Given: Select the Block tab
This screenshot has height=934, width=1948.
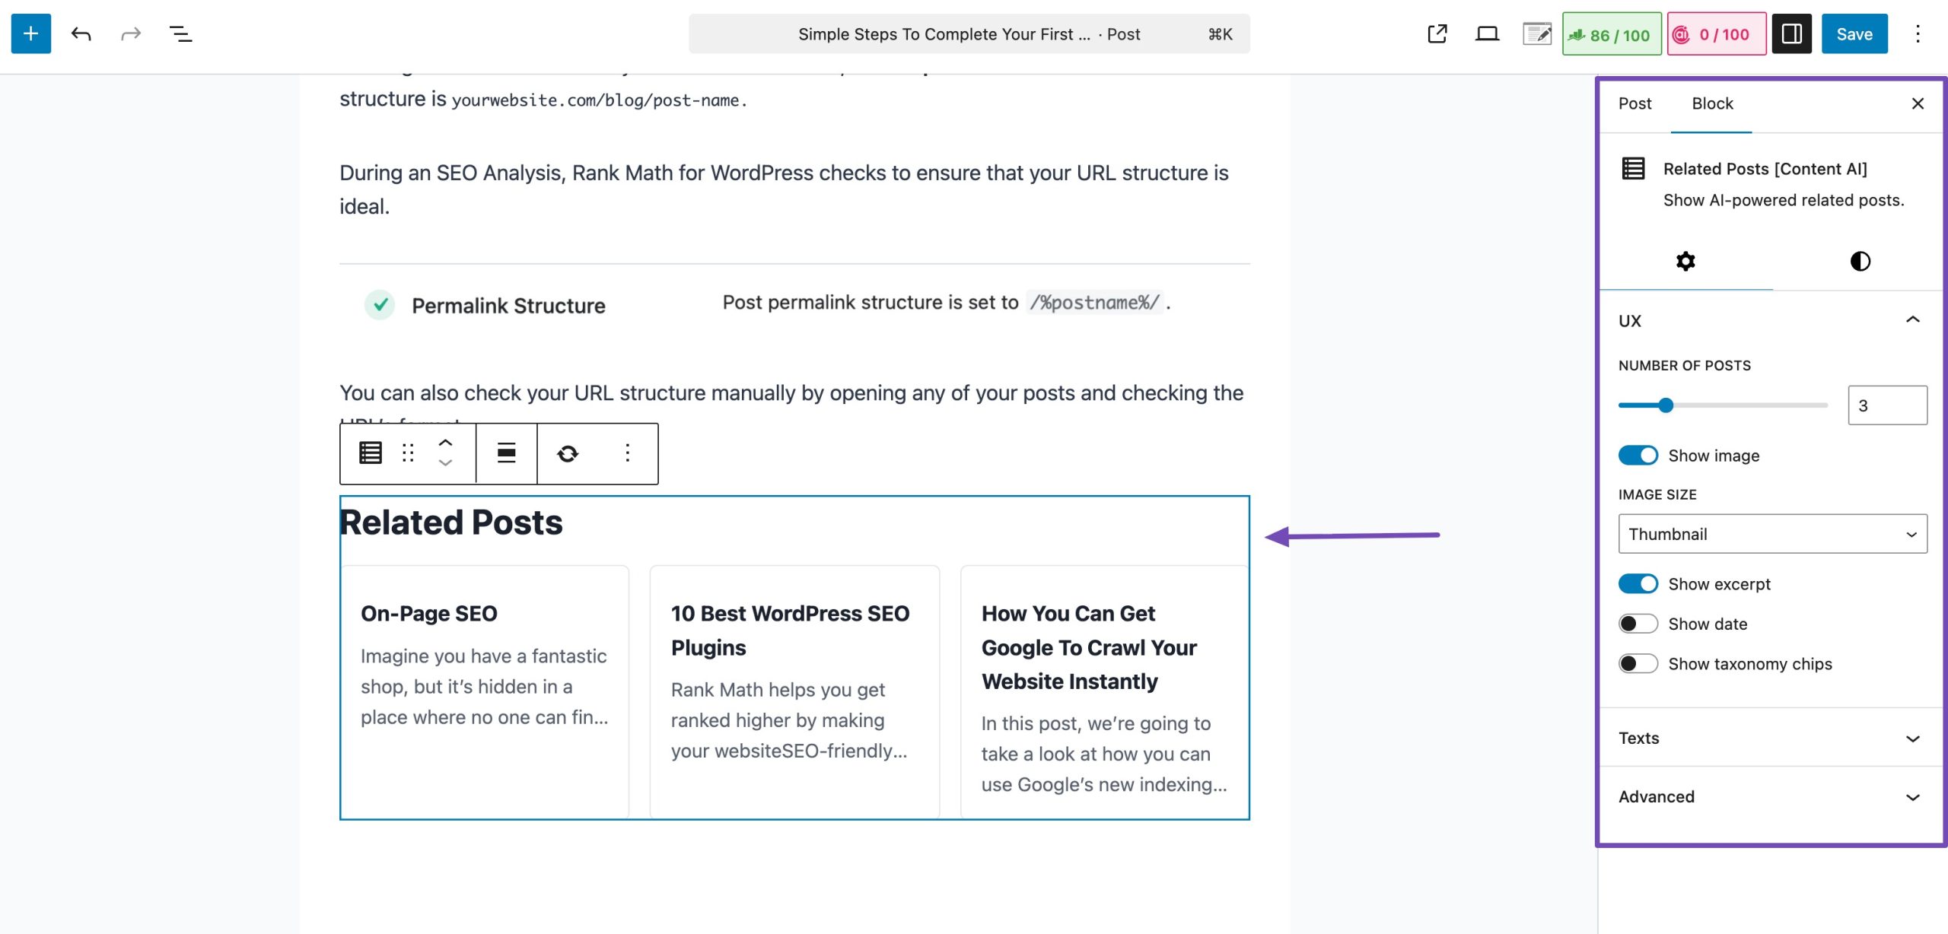Looking at the screenshot, I should tap(1712, 103).
